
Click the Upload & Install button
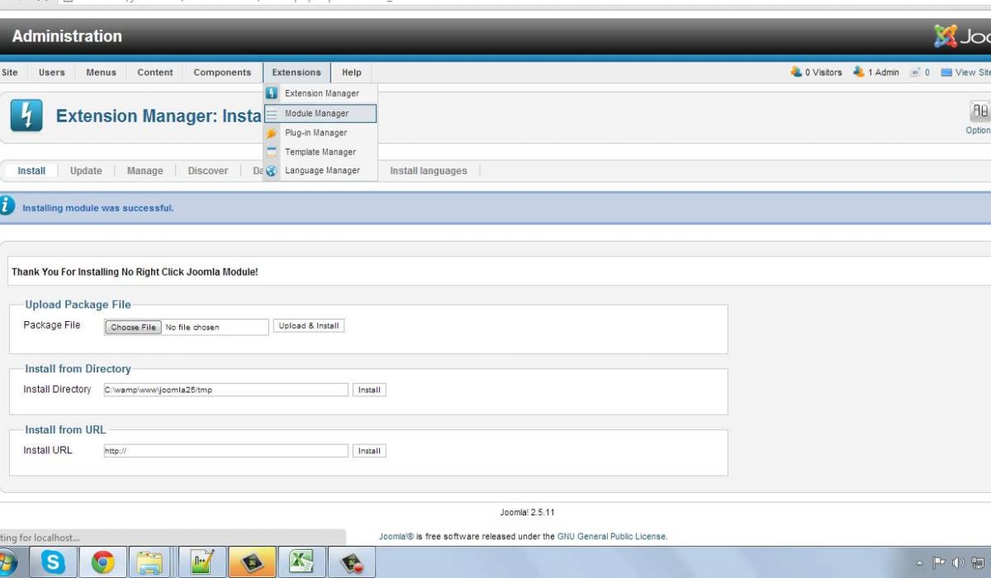point(309,326)
